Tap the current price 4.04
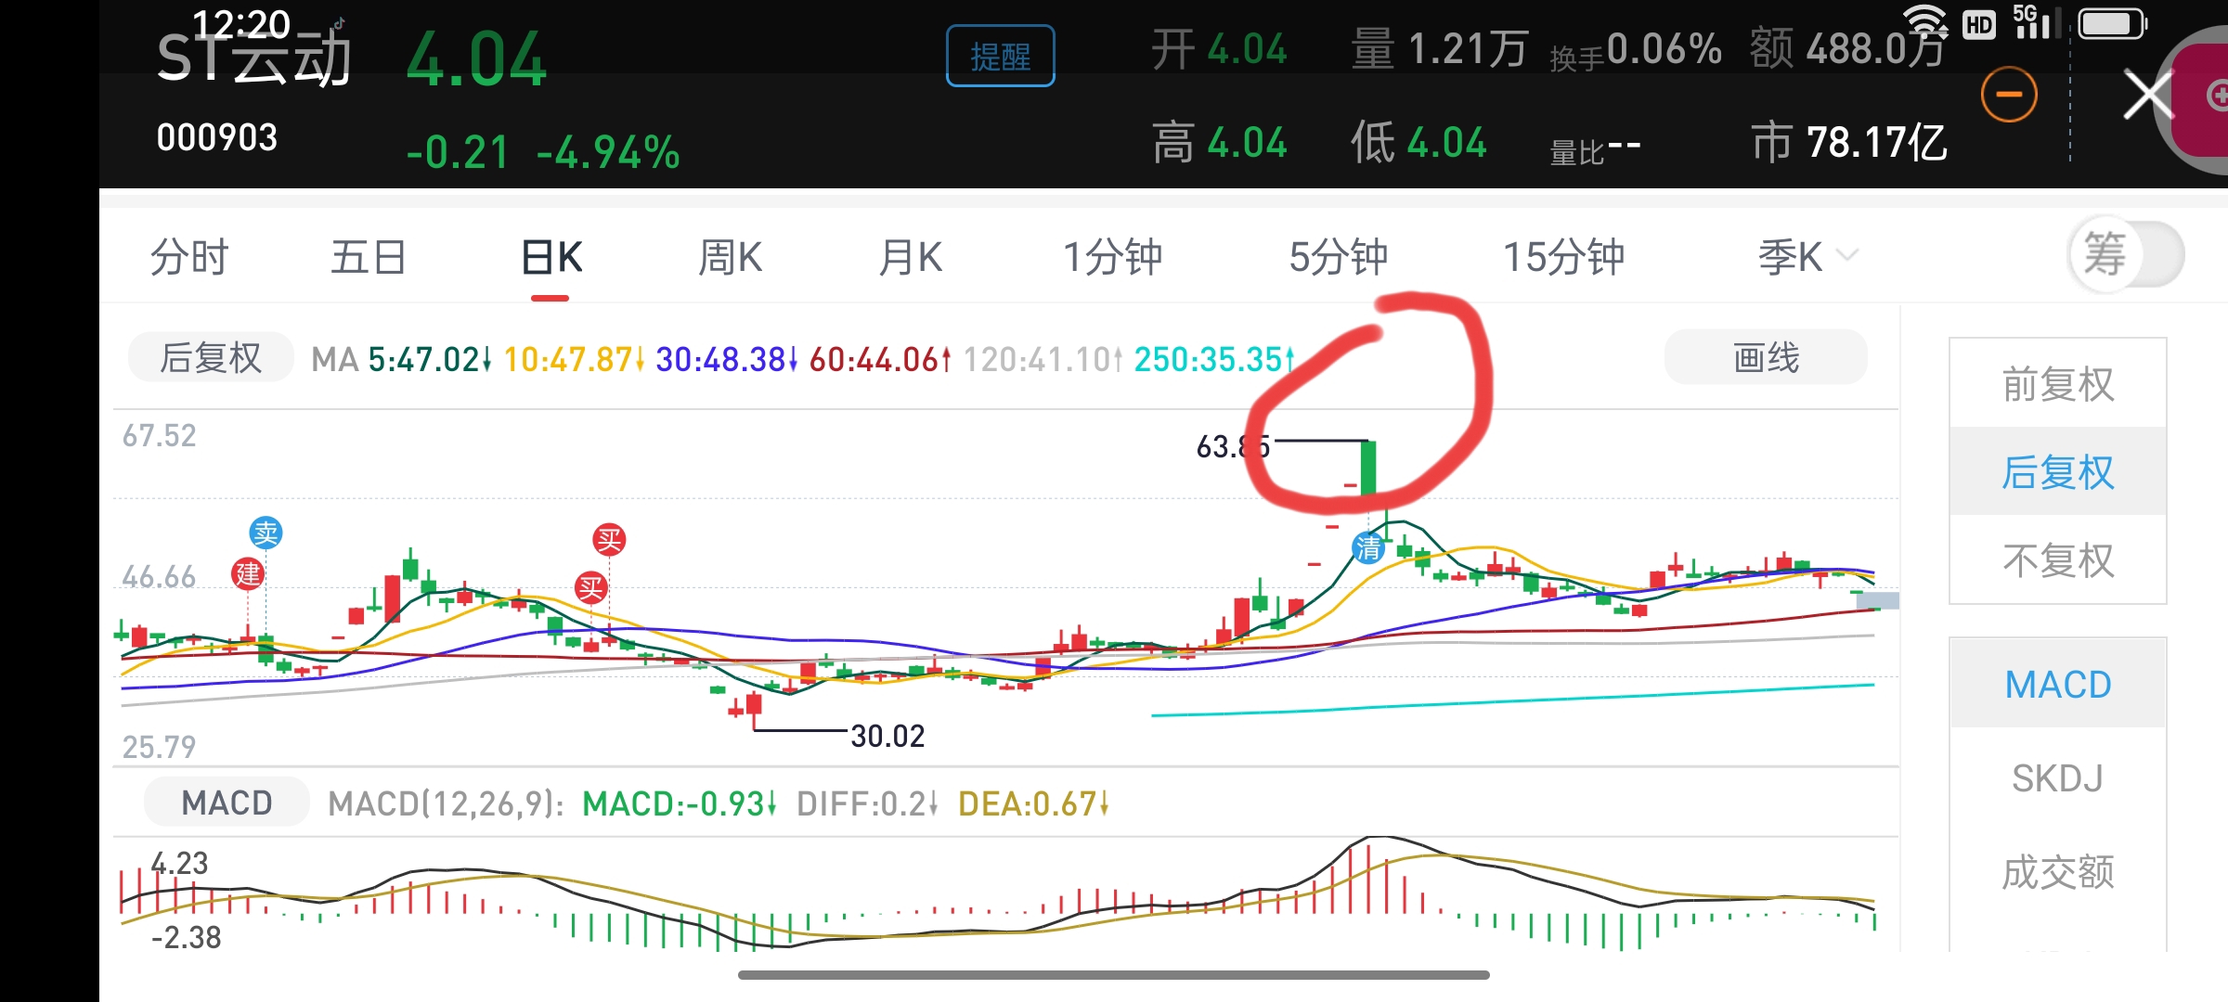The image size is (2228, 1002). pyautogui.click(x=476, y=59)
